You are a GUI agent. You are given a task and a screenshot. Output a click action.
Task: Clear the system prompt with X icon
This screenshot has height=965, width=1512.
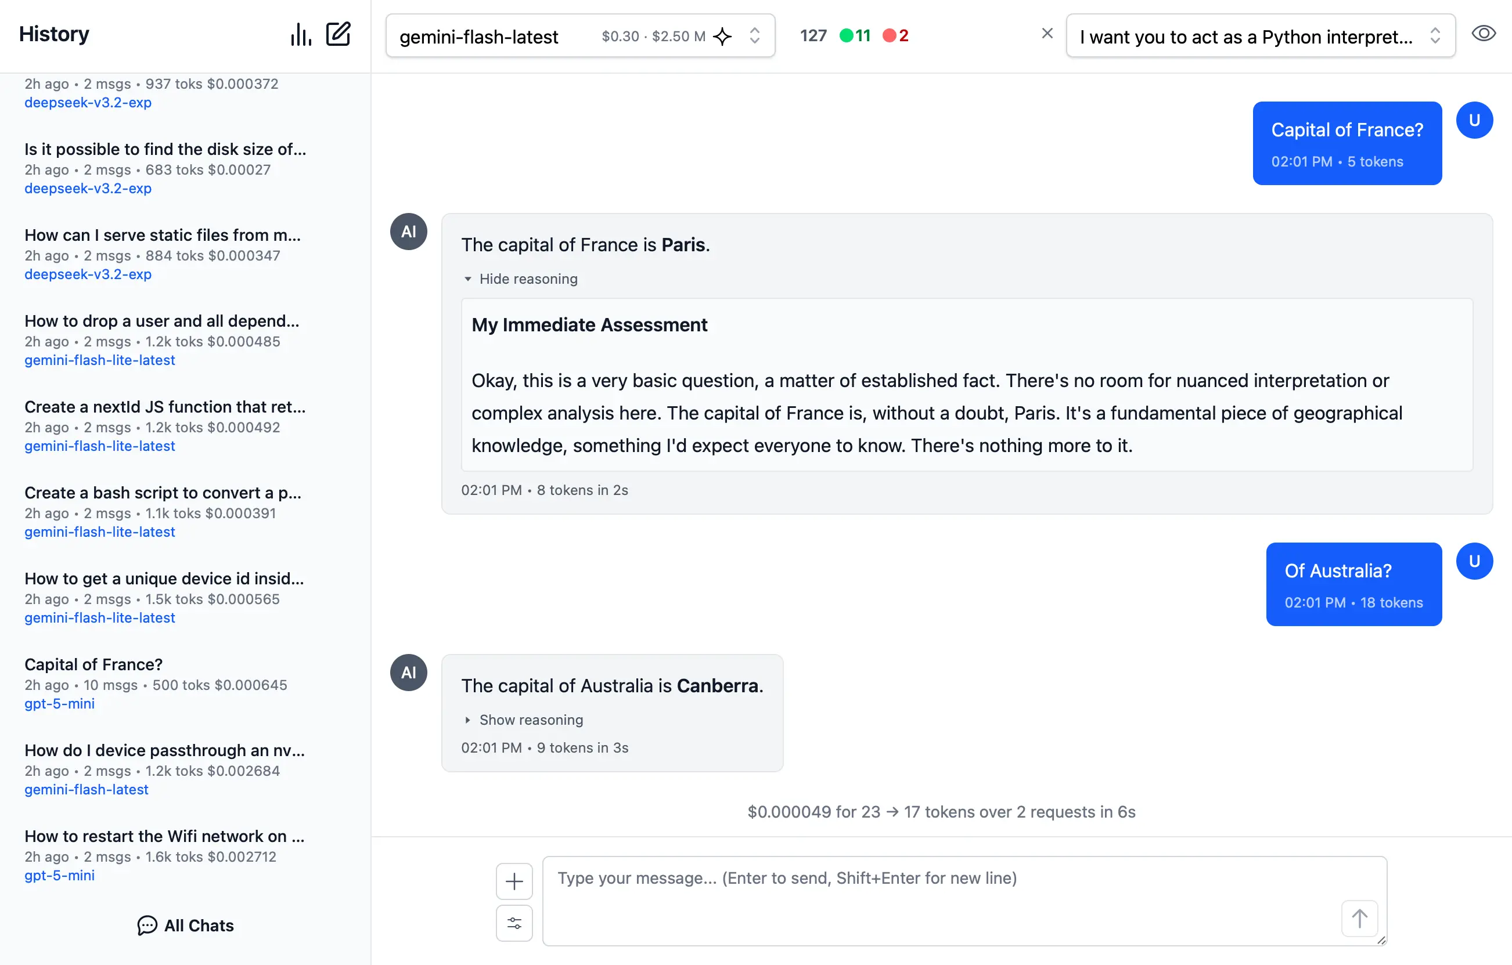click(x=1047, y=34)
